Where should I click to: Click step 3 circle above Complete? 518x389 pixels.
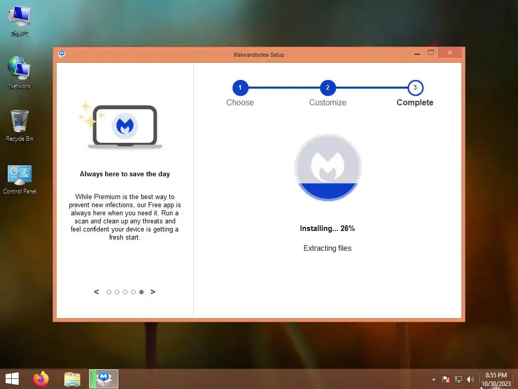point(415,88)
